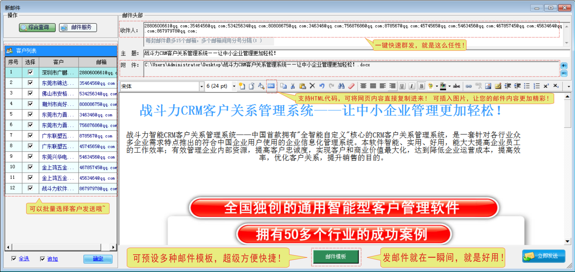
Task: Undo last edit with the blue arrow
Action: tap(322, 86)
